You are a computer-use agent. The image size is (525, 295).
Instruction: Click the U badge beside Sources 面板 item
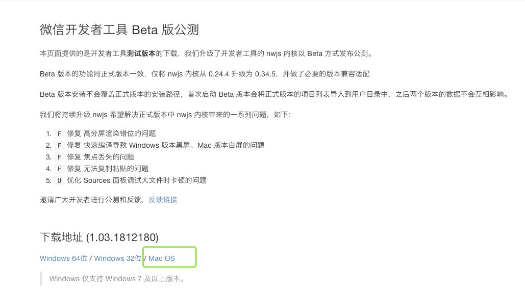(59, 180)
